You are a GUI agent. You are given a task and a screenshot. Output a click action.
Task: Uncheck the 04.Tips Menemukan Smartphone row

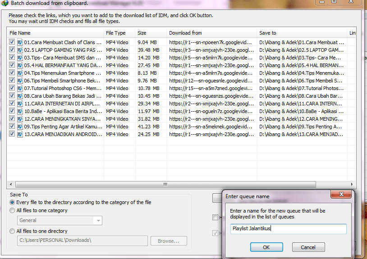click(x=12, y=73)
